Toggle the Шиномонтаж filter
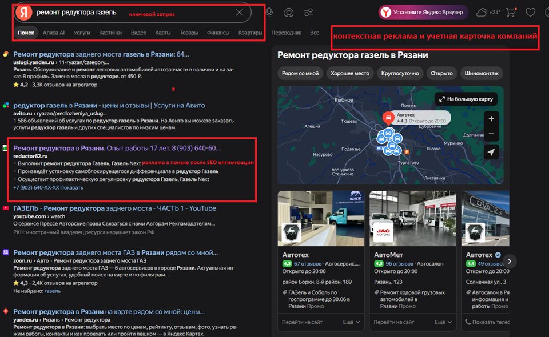Viewport: 549px width, 337px height. click(482, 73)
